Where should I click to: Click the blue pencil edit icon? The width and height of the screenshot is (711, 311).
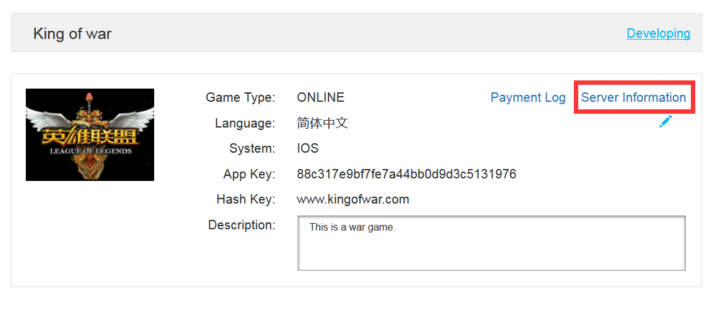pyautogui.click(x=665, y=121)
